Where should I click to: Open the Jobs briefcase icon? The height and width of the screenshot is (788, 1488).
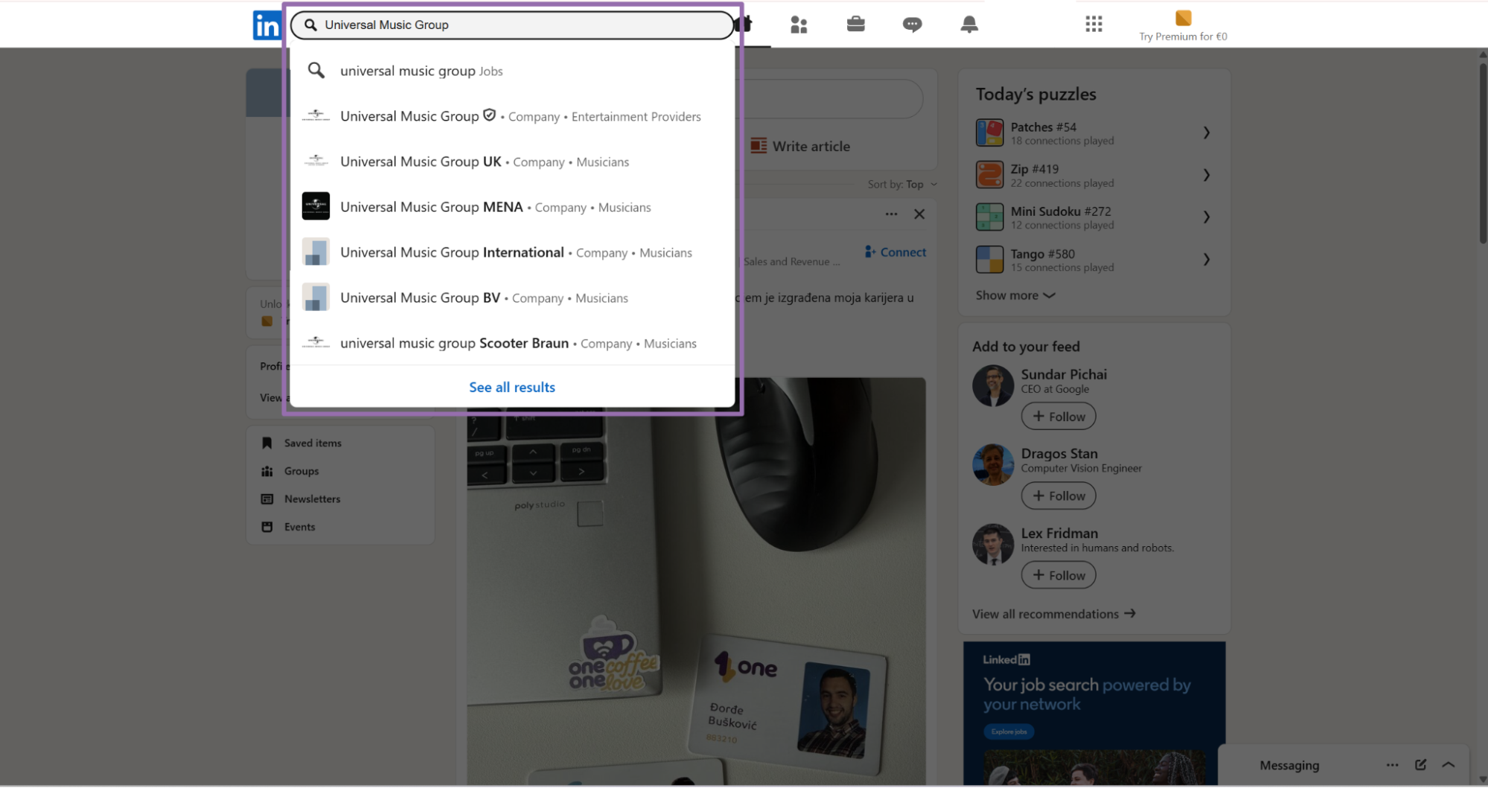855,24
